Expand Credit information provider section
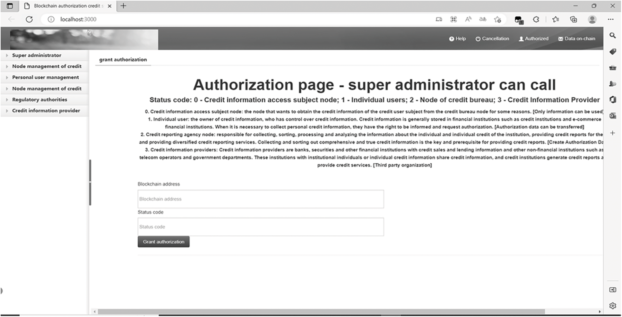This screenshot has width=622, height=317. [x=46, y=110]
